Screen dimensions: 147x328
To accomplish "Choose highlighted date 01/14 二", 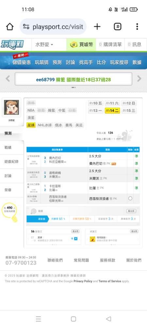I will [112, 111].
